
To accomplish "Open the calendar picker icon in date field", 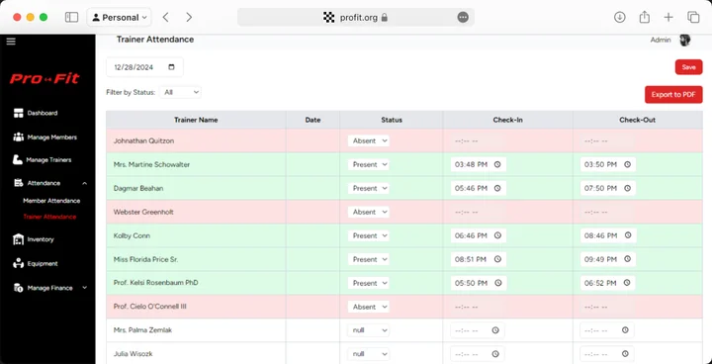I will click(171, 67).
